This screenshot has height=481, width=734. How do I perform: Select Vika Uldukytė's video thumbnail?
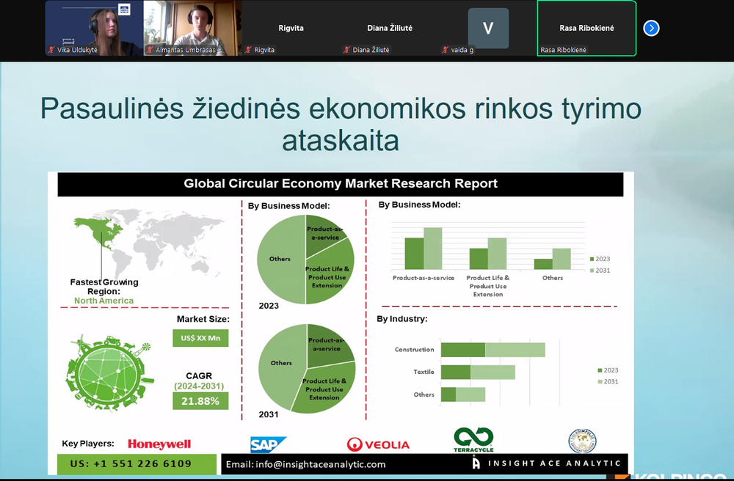(x=94, y=28)
